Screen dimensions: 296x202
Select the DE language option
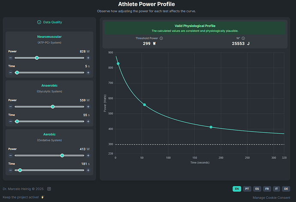coord(286,189)
